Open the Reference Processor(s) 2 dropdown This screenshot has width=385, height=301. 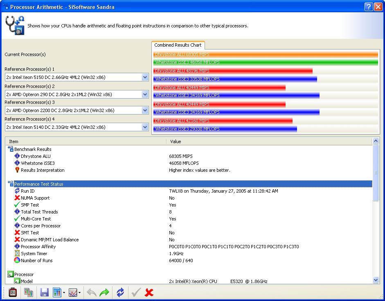[x=145, y=94]
